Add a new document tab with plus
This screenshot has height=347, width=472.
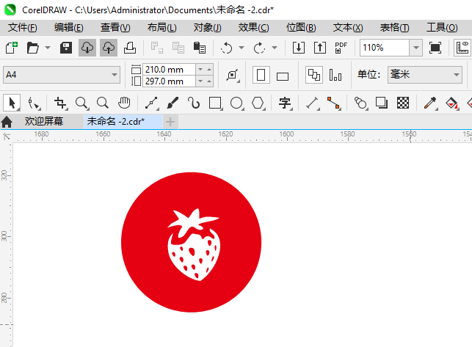(170, 122)
